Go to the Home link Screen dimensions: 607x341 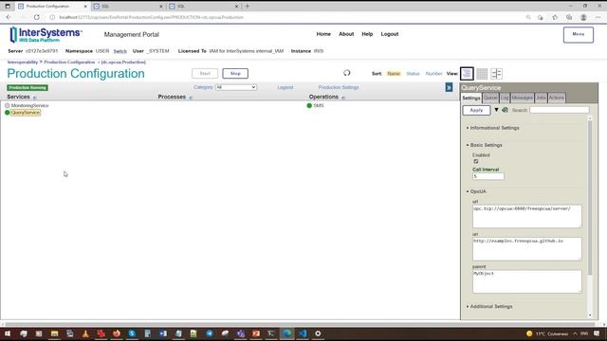pos(323,34)
